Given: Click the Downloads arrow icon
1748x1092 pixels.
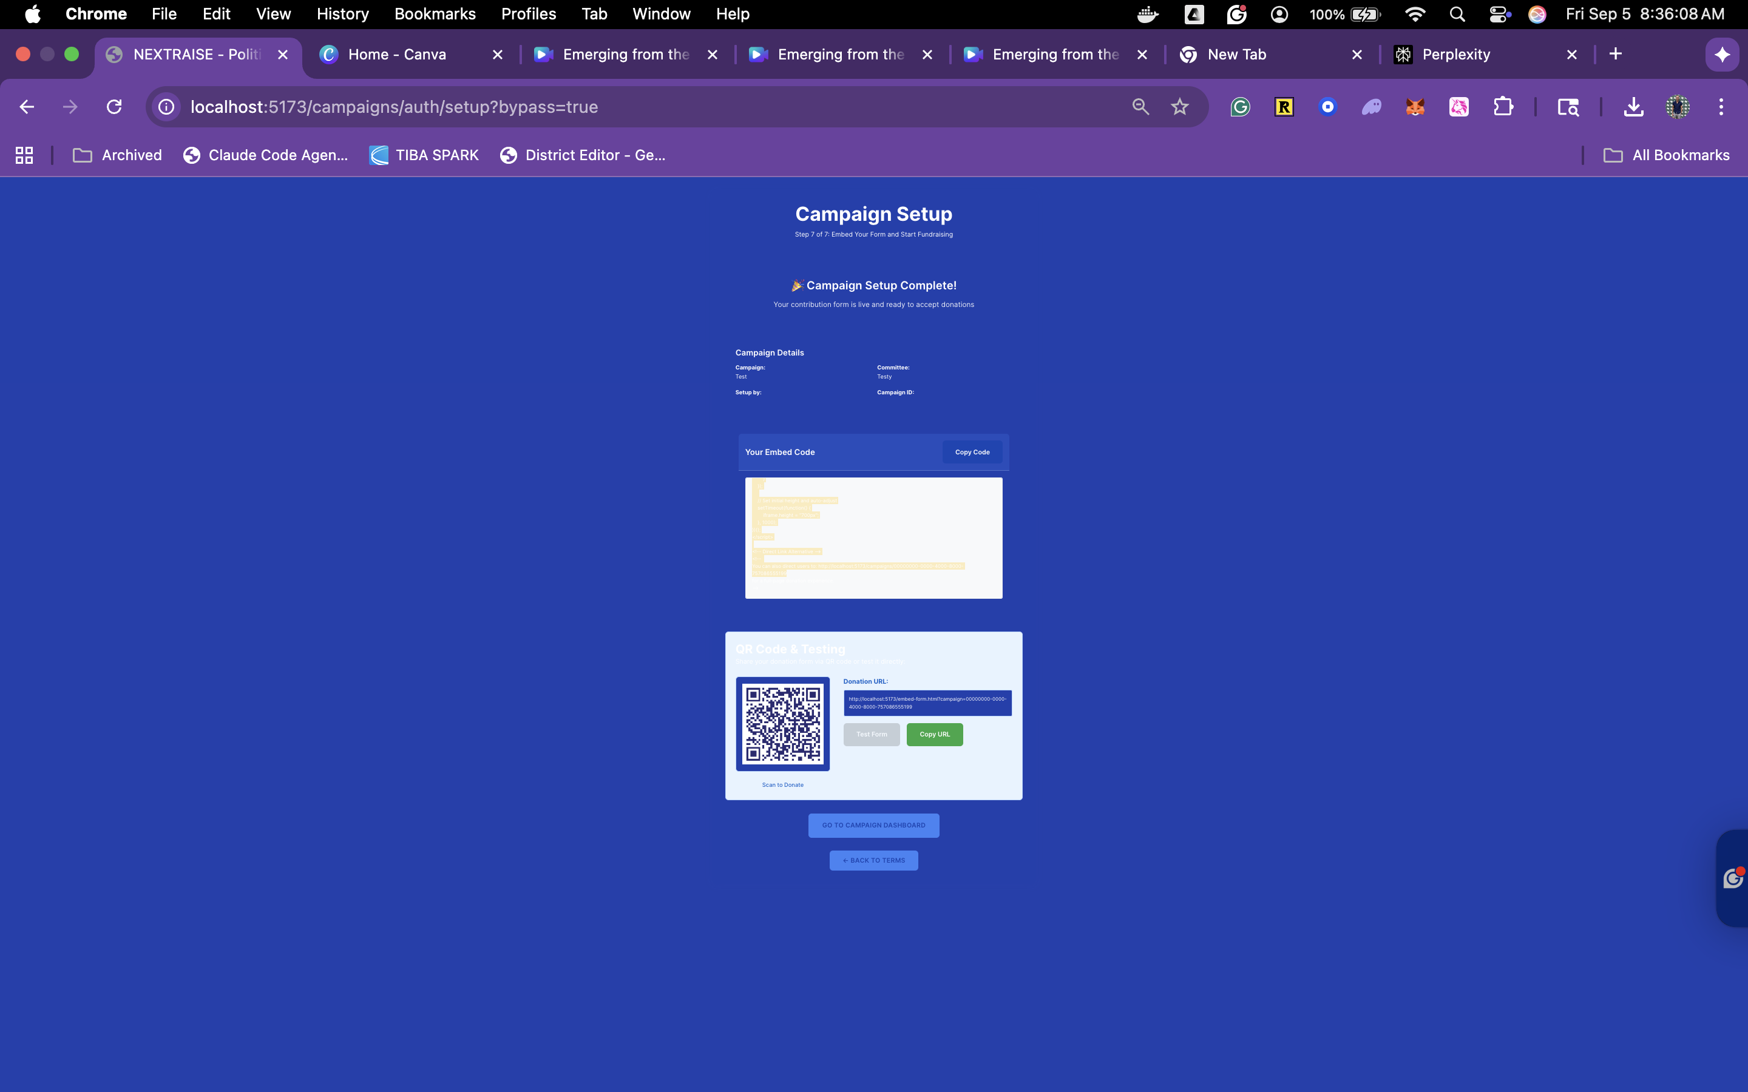Looking at the screenshot, I should click(x=1633, y=107).
